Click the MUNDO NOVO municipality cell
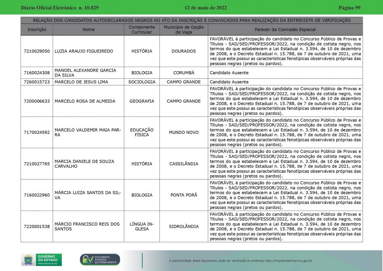 (x=184, y=132)
